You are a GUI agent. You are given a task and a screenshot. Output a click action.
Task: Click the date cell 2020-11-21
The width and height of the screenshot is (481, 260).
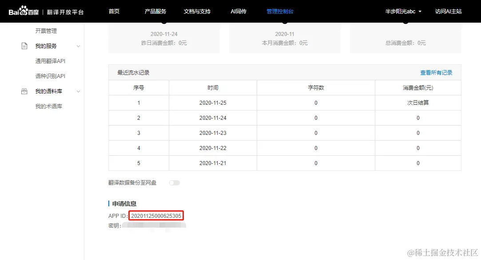click(213, 163)
